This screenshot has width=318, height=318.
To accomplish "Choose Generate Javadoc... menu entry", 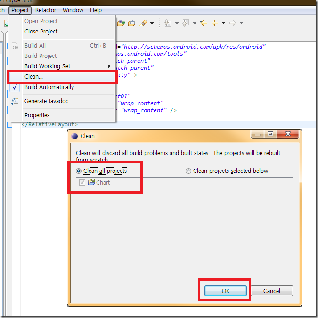I will [62, 101].
